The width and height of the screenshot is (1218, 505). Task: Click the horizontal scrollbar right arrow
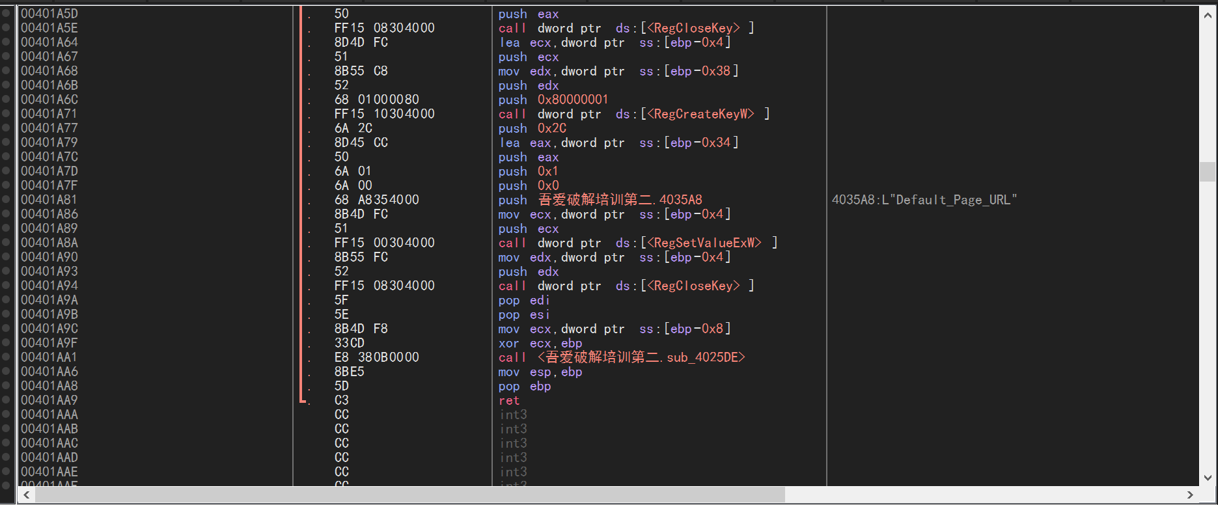(x=1191, y=495)
